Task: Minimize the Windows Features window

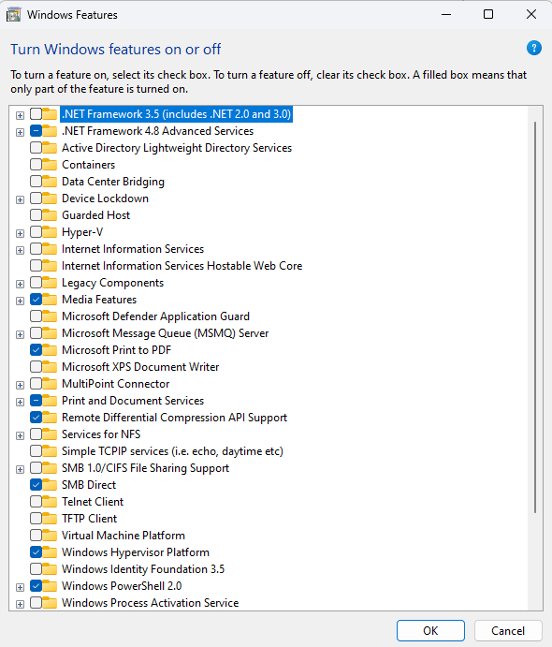Action: (x=446, y=14)
